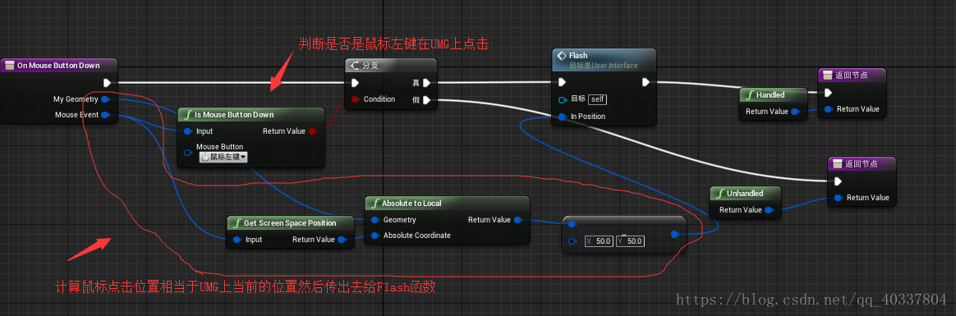Click the Return Value pin of lower 返回节点

[x=838, y=197]
